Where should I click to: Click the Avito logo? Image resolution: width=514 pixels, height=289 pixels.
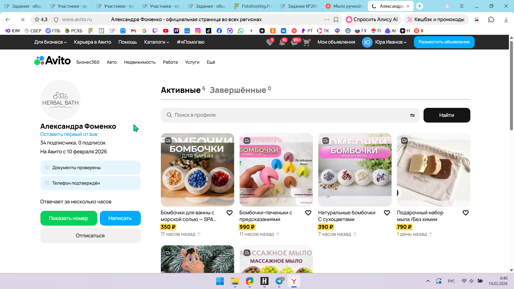click(52, 61)
